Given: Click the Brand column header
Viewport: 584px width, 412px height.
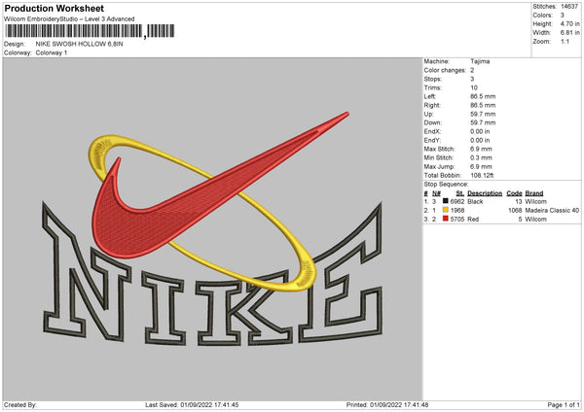Looking at the screenshot, I should (534, 193).
